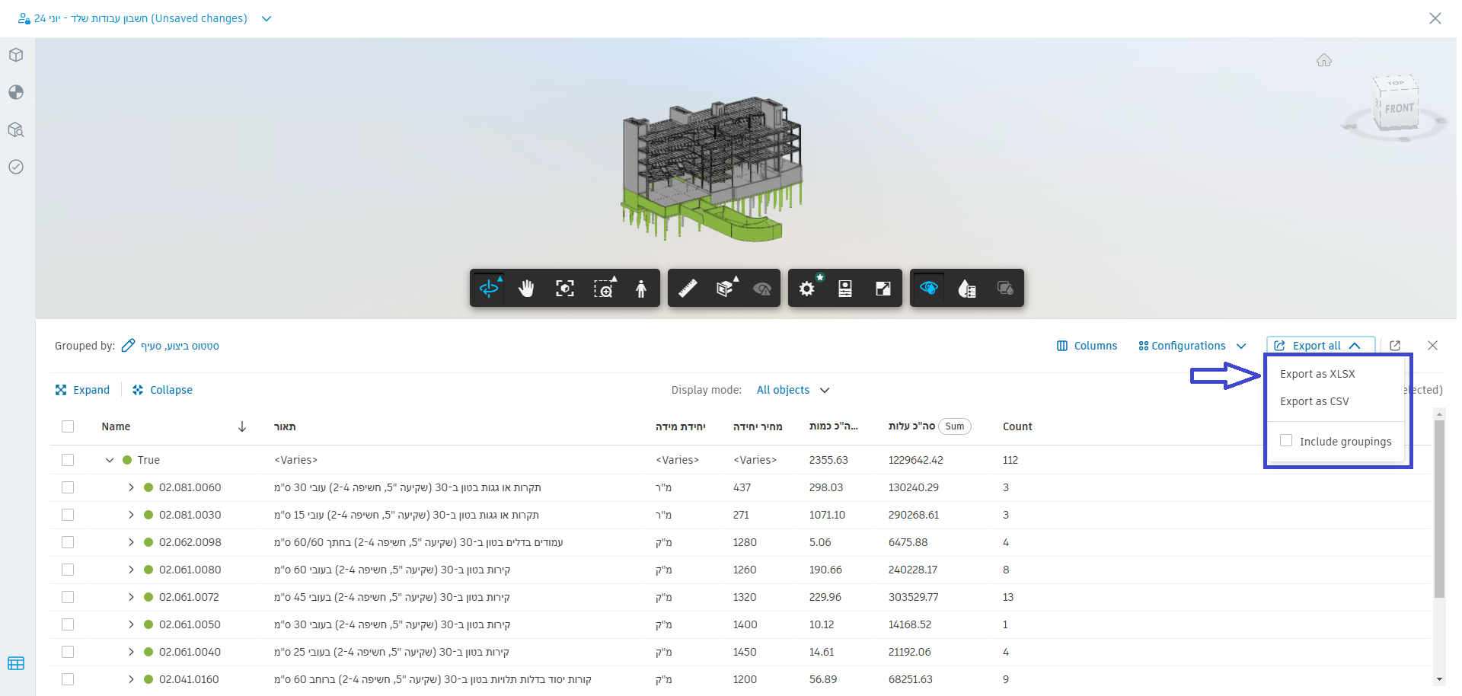Click the Fit to view icon
Screen dimensions: 1462x696
pyautogui.click(x=564, y=288)
